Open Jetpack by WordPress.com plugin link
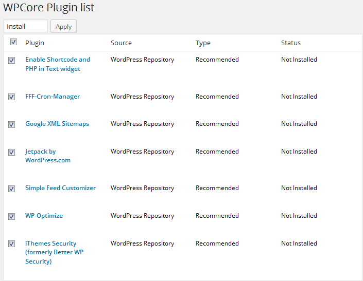This screenshot has width=363, height=281. click(47, 156)
